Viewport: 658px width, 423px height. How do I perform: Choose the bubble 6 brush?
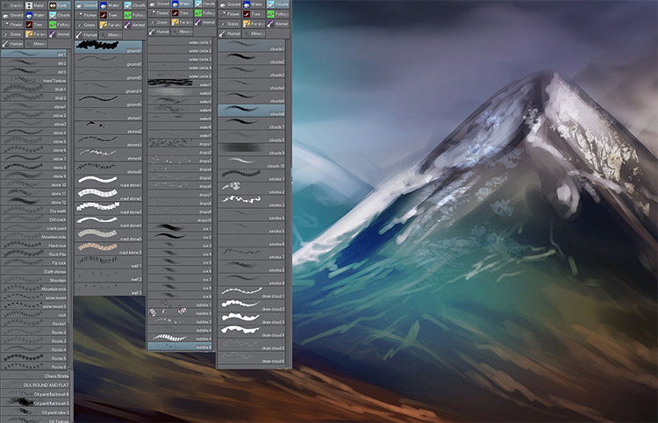click(x=180, y=347)
